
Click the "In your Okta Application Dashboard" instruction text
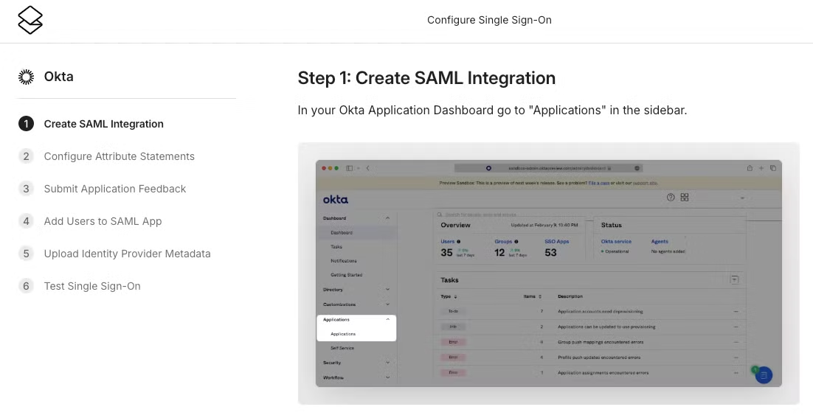[x=492, y=111]
